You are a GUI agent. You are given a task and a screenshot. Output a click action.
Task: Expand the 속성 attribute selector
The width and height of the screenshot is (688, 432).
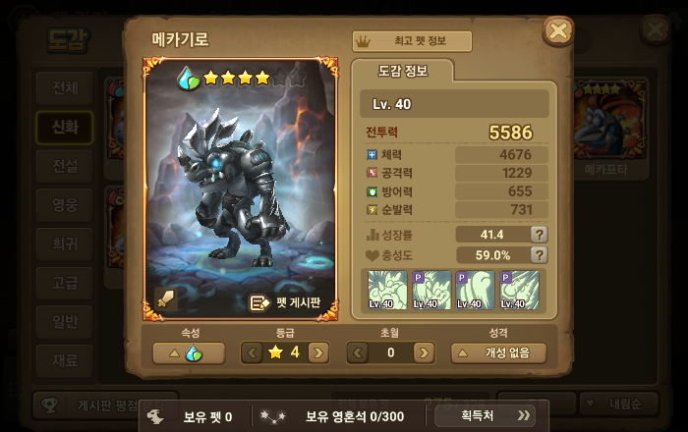[189, 352]
